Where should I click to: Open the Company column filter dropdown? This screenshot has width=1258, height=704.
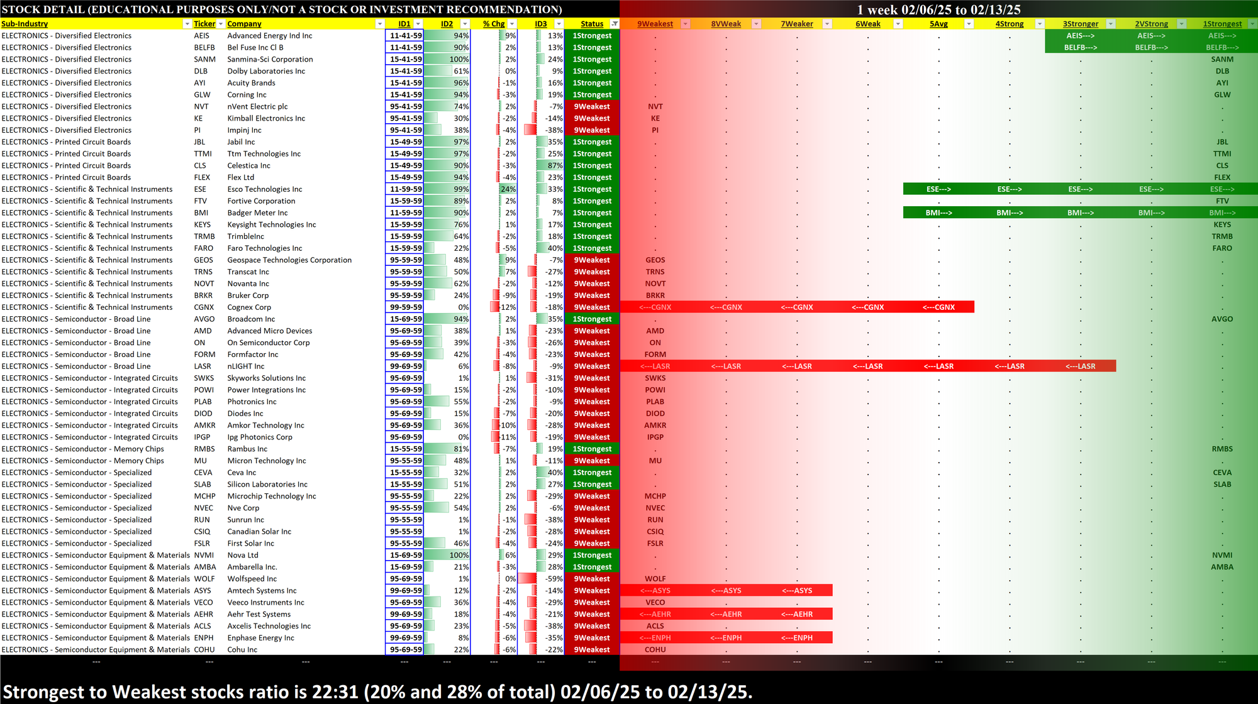pyautogui.click(x=379, y=24)
